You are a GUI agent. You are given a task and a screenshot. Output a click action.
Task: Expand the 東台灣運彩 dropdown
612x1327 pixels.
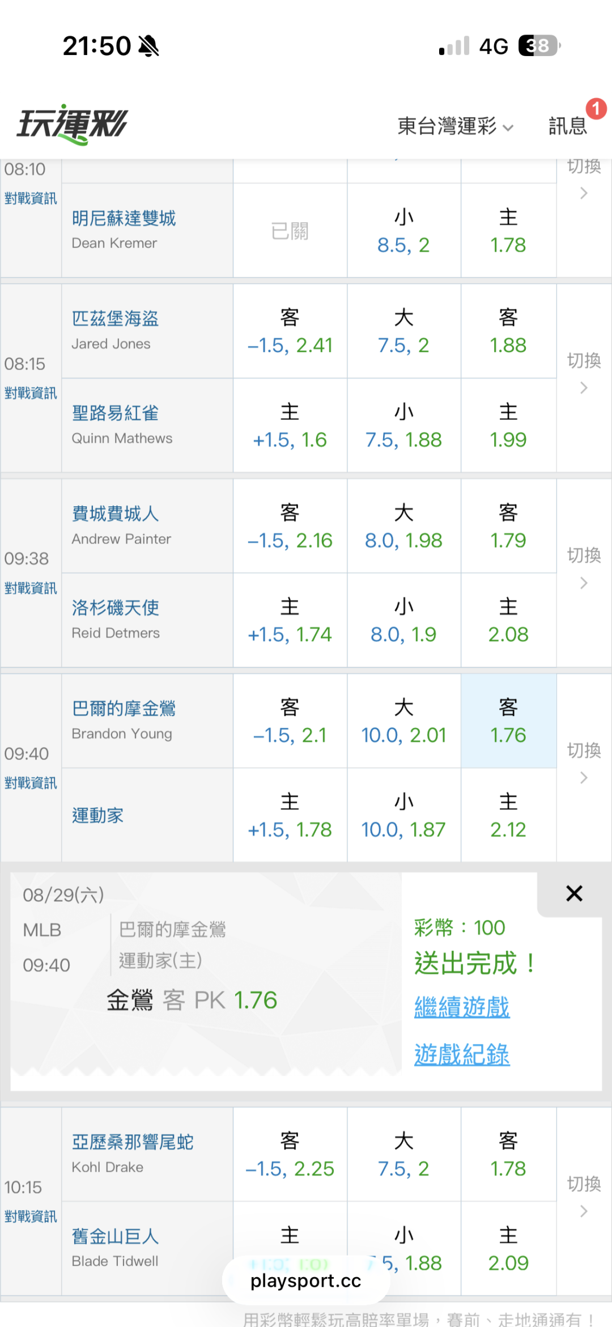tap(456, 126)
